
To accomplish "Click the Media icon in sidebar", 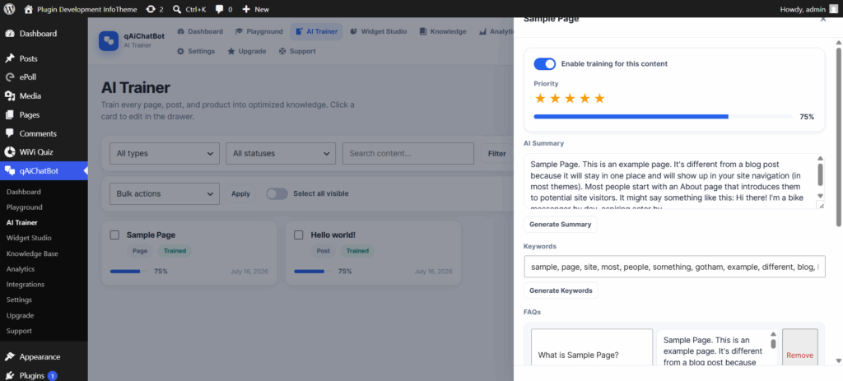I will tap(10, 96).
